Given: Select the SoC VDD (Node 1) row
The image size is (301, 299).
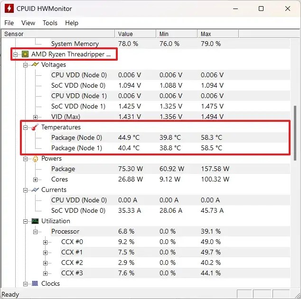Looking at the screenshot, I should pyautogui.click(x=170, y=106).
